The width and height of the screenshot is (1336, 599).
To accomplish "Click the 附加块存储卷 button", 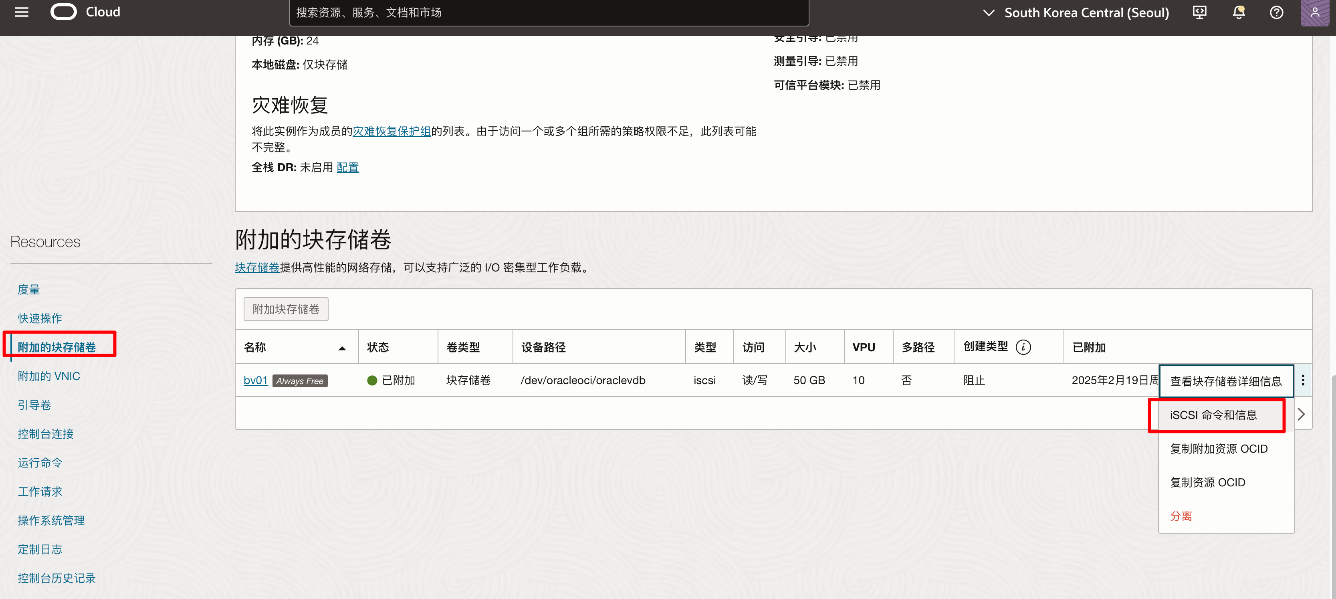I will pyautogui.click(x=286, y=309).
